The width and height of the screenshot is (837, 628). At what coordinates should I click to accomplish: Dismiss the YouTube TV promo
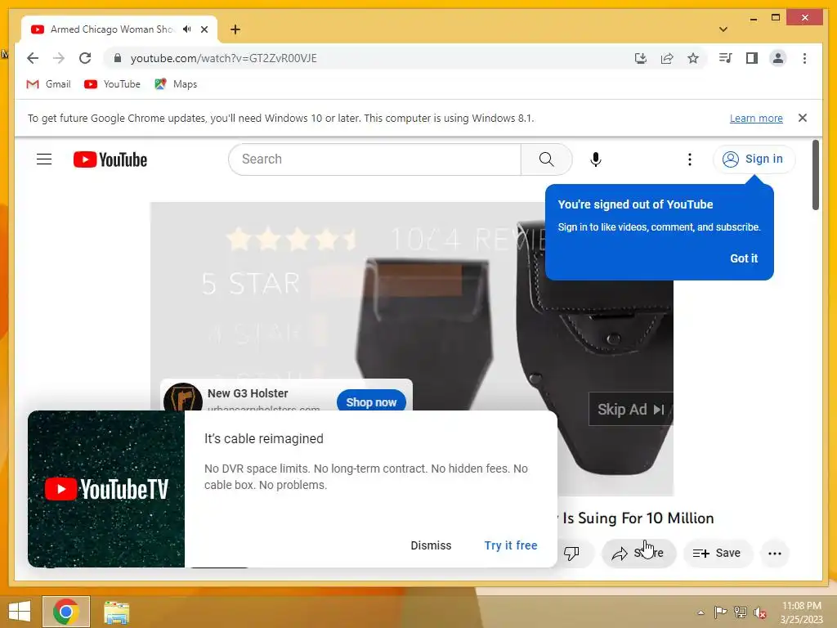[431, 545]
